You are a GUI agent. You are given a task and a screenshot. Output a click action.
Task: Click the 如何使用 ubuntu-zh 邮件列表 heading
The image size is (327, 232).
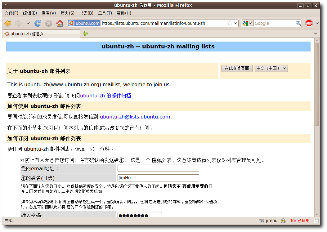[44, 106]
